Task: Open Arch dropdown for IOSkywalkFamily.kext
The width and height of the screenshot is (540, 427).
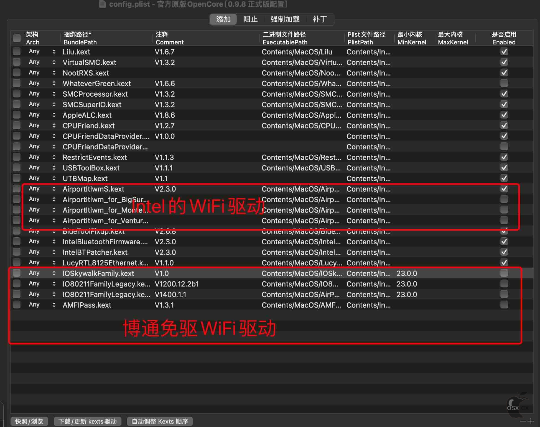Action: [54, 273]
